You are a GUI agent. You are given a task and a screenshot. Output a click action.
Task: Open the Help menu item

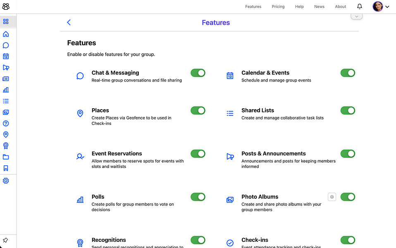[x=299, y=7]
